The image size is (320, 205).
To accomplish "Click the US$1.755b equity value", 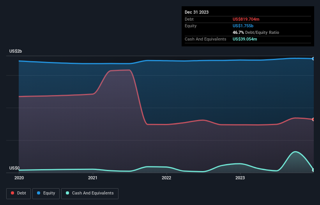I will coord(243,26).
